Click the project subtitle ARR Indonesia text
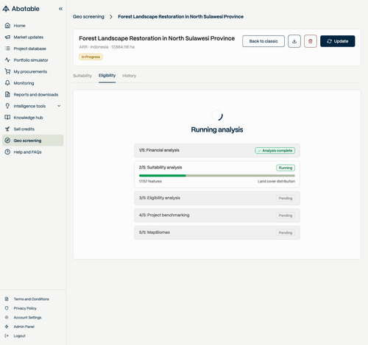The image size is (368, 345). pos(107,47)
